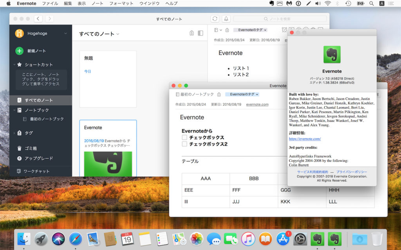This screenshot has height=250, width=401.
Task: Select the Evernote note card in the list
Action: (x=108, y=148)
